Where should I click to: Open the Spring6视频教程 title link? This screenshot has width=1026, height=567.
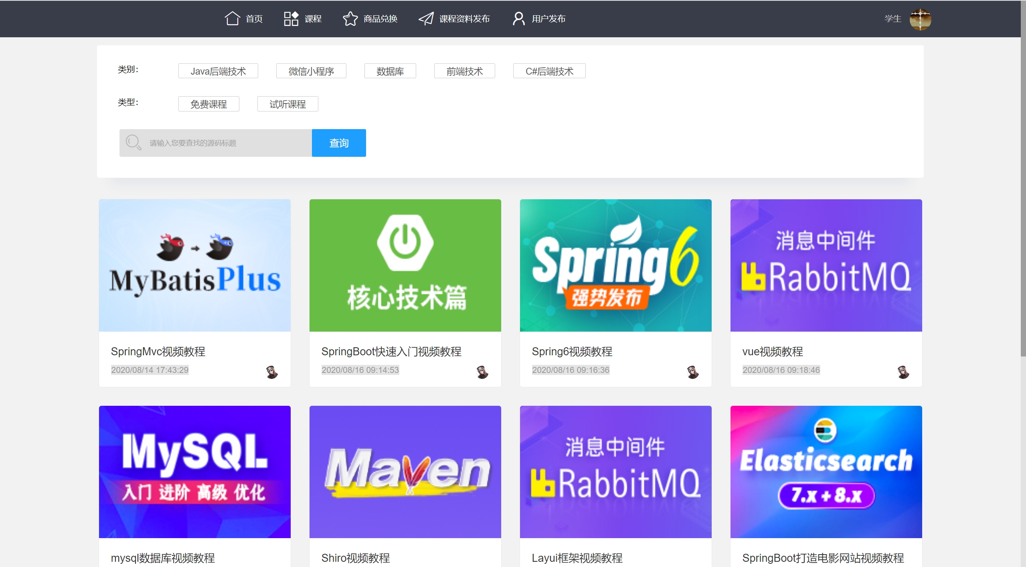coord(572,351)
